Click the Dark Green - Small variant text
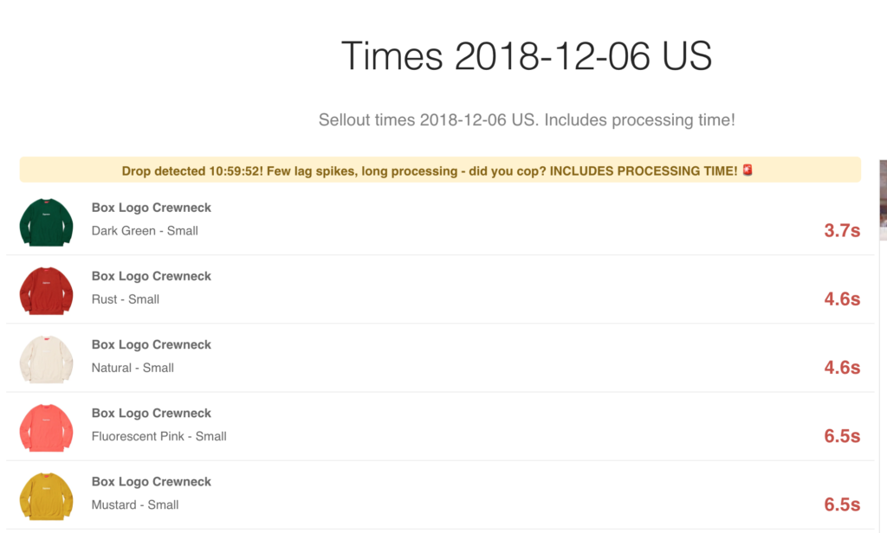The height and width of the screenshot is (533, 887). pyautogui.click(x=145, y=231)
